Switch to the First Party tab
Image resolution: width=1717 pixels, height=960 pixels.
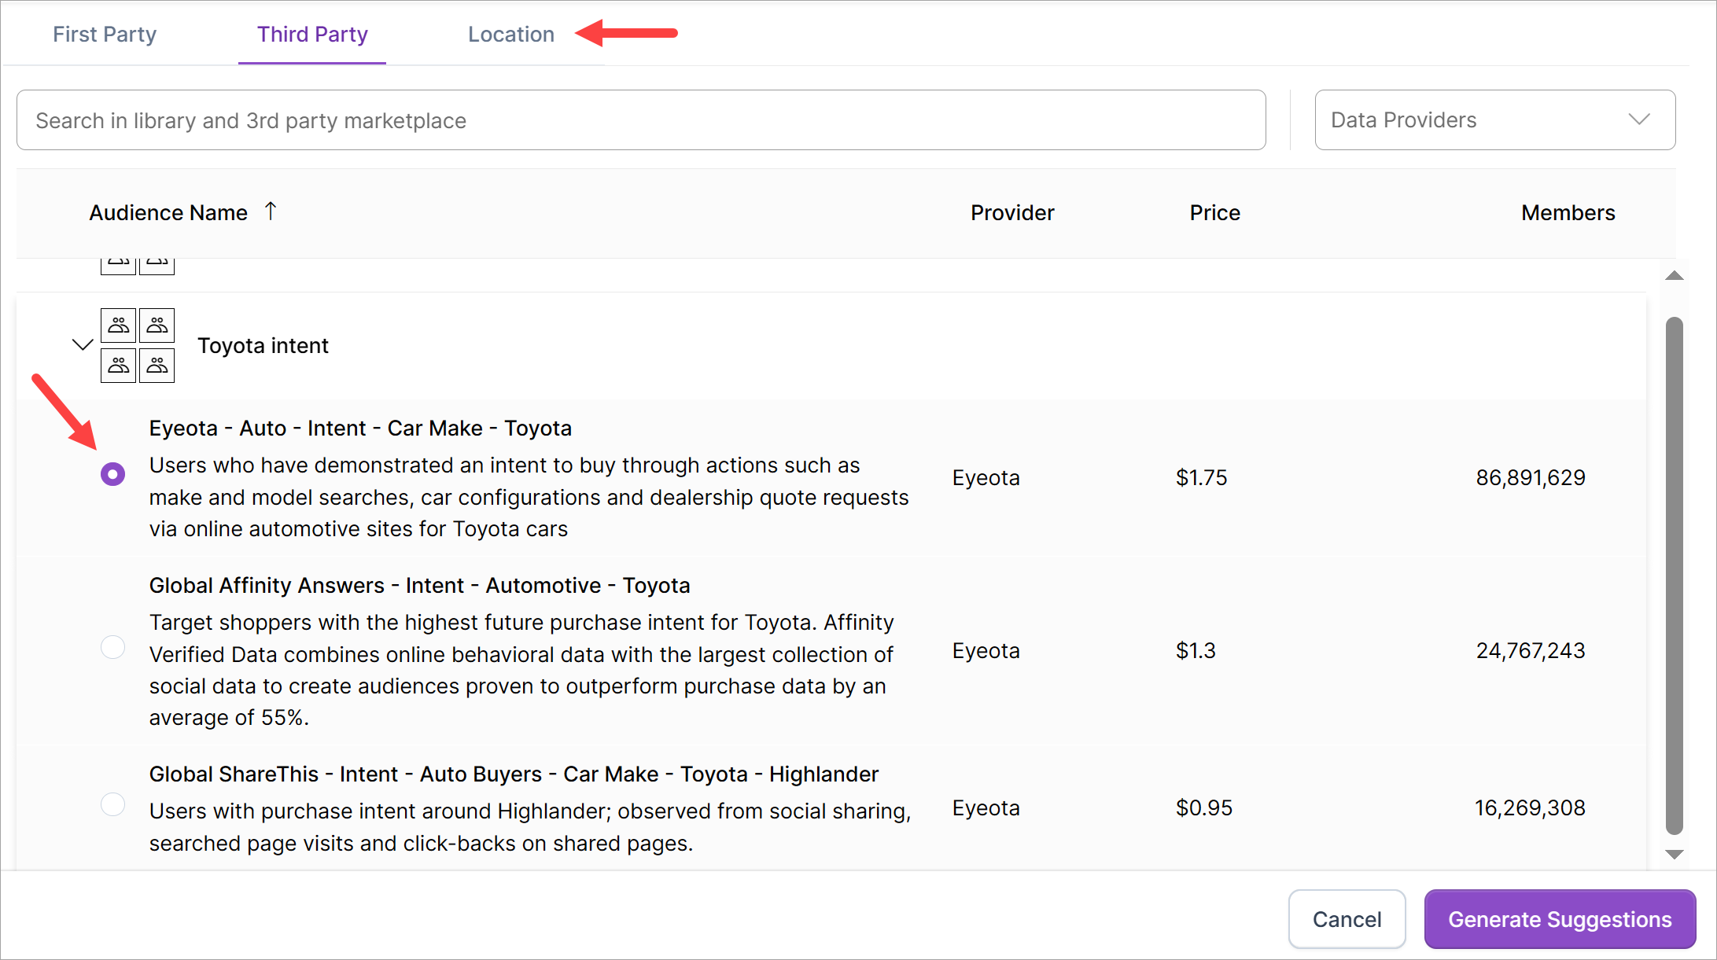[105, 35]
